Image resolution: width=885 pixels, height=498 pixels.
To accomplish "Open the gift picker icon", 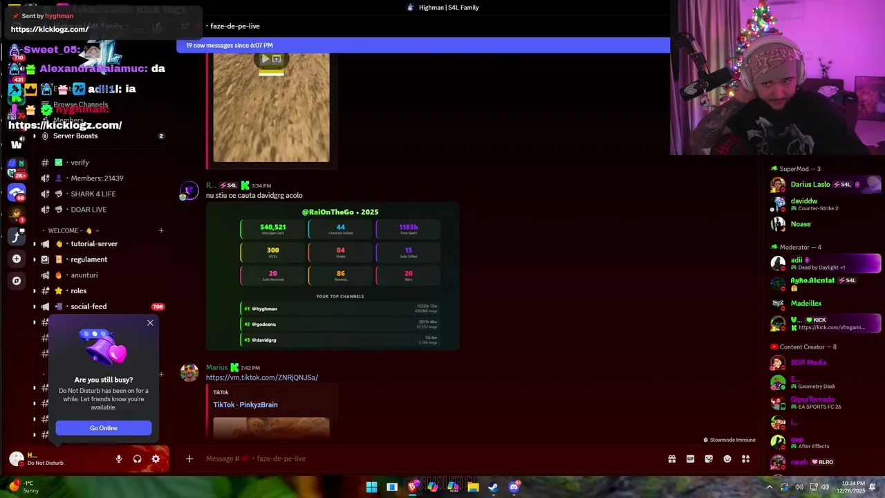I will pyautogui.click(x=671, y=459).
